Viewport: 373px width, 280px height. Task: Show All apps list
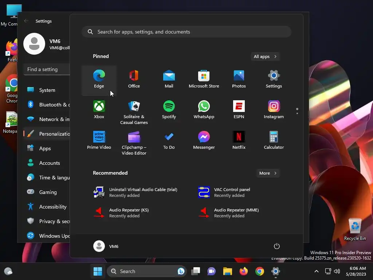click(x=265, y=57)
